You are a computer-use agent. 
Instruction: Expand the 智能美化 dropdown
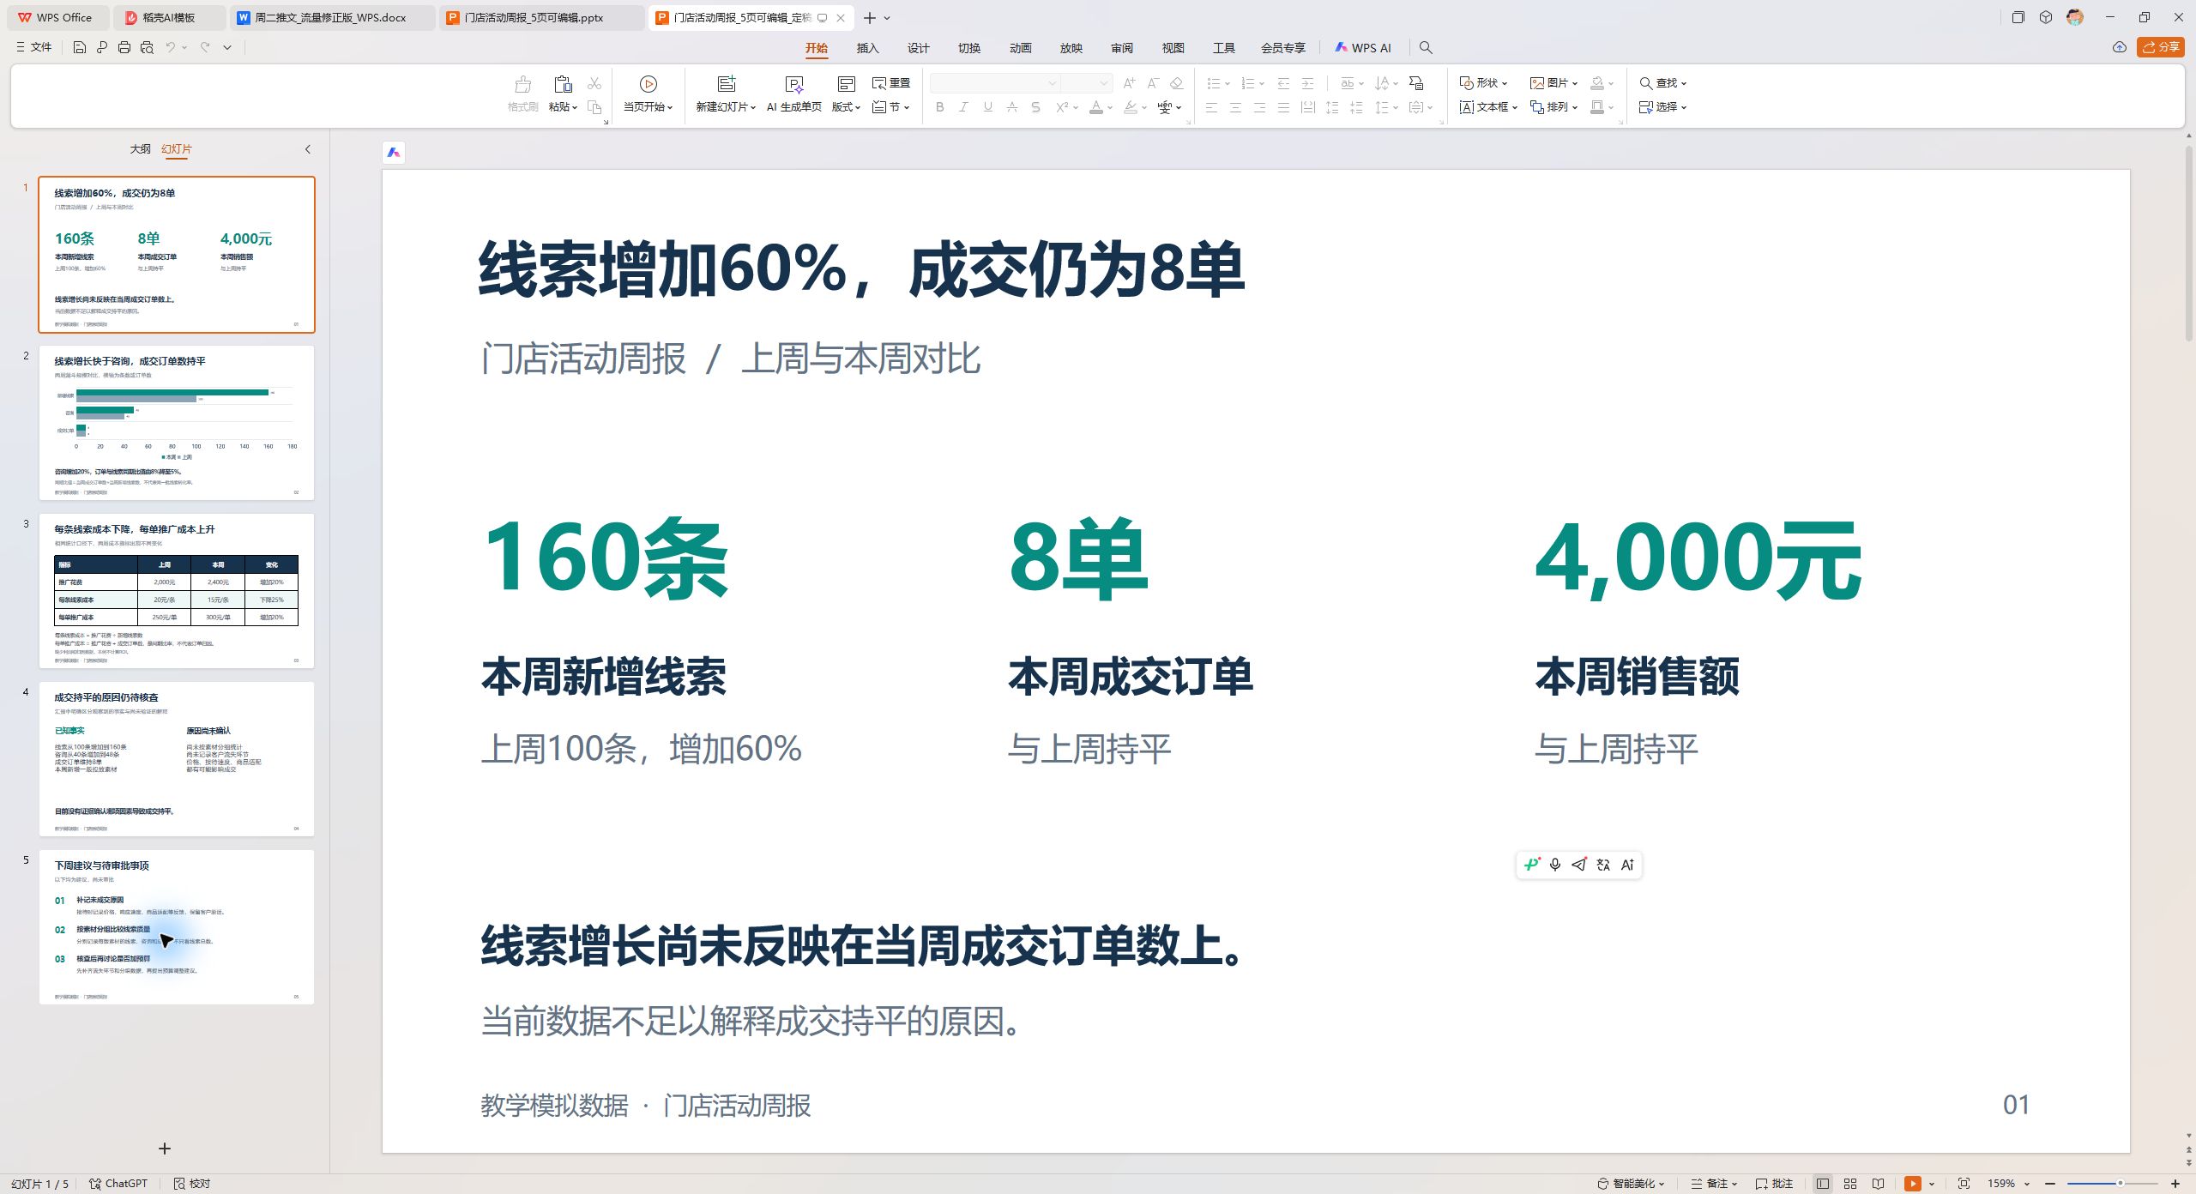click(x=1631, y=1183)
